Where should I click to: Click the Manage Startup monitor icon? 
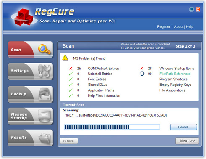(44, 116)
